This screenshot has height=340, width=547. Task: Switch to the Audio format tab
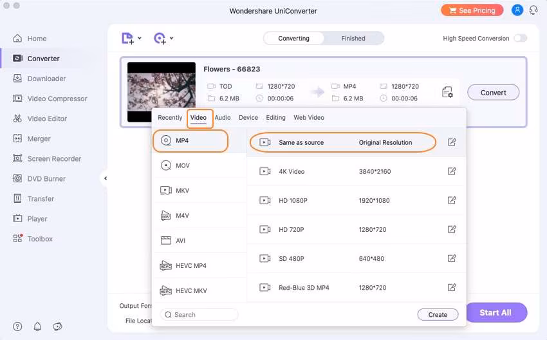point(223,118)
